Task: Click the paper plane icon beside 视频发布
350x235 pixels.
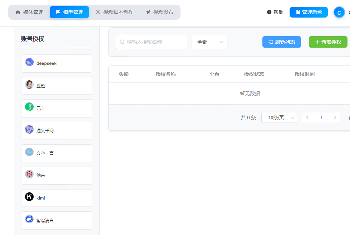Action: 148,12
